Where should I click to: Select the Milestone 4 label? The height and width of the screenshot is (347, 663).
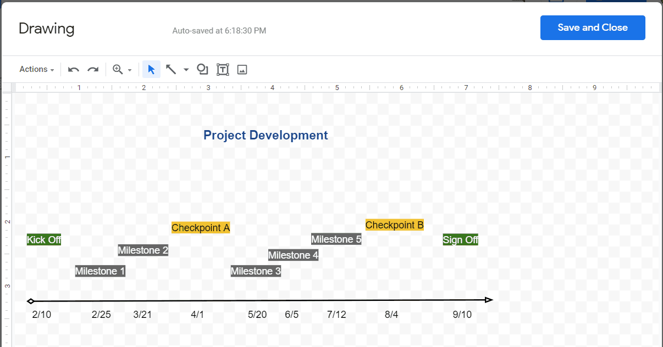(x=293, y=255)
